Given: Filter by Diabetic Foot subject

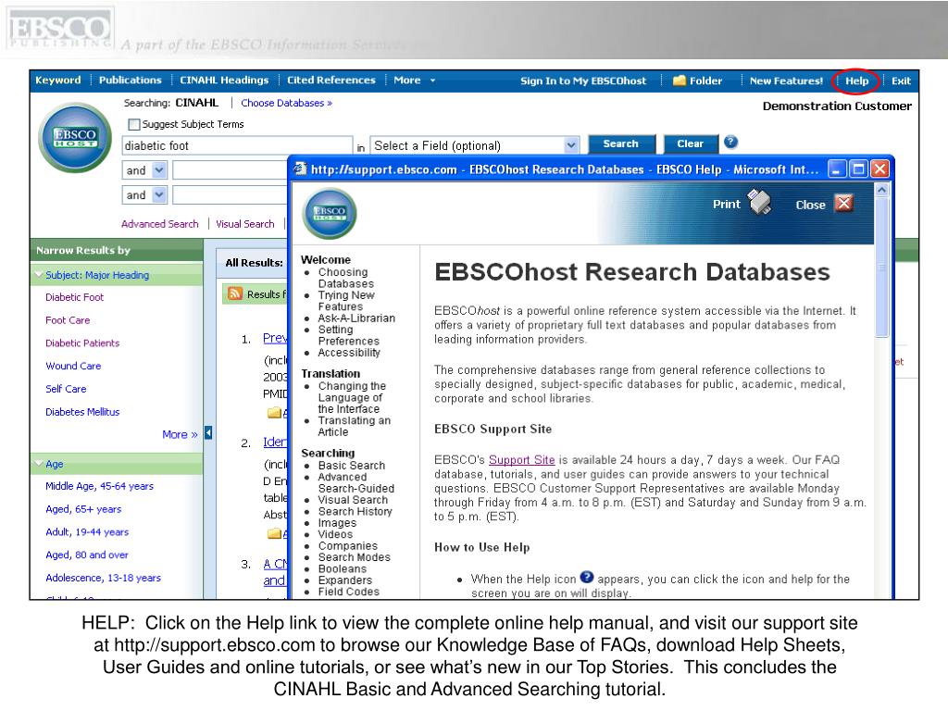Looking at the screenshot, I should [74, 297].
